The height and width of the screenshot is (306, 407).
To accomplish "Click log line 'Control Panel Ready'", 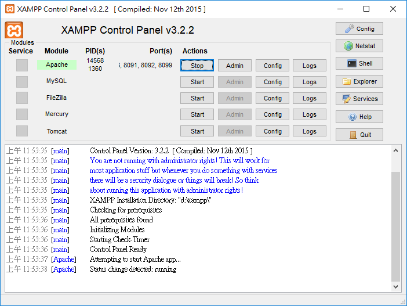I will point(118,249).
